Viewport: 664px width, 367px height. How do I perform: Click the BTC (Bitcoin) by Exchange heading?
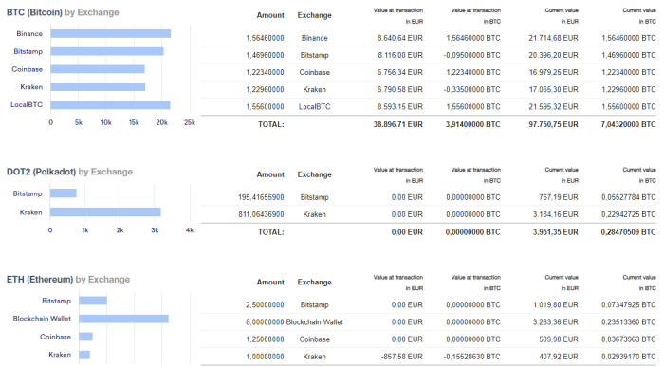coord(63,12)
